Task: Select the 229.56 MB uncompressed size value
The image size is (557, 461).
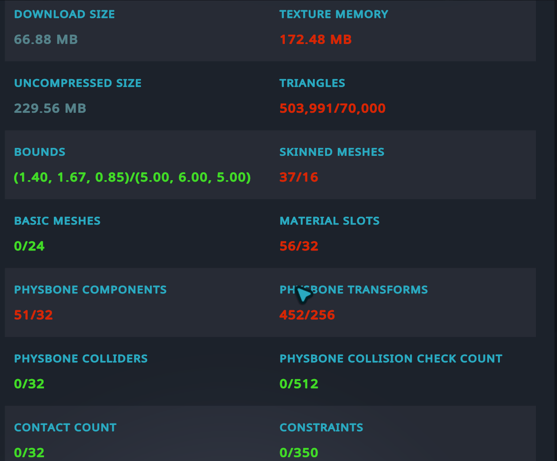Action: (x=50, y=108)
